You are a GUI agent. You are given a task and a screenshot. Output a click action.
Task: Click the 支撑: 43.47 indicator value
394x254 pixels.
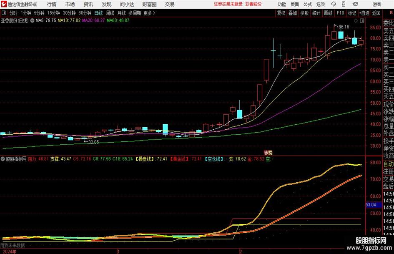(x=60, y=159)
